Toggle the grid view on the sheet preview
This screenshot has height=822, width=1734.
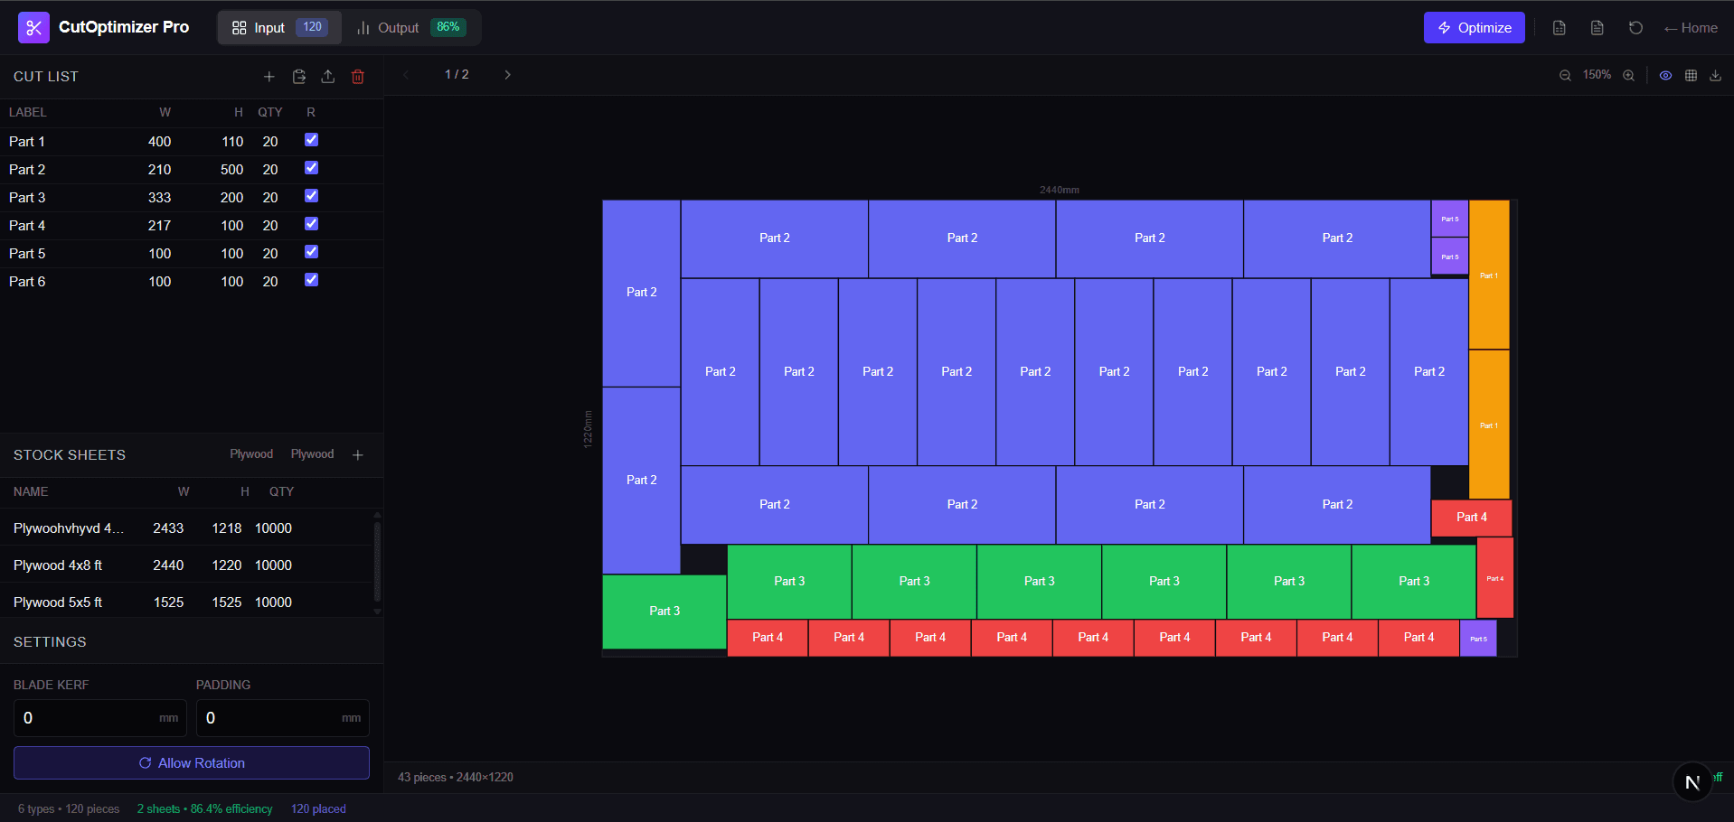[1690, 75]
